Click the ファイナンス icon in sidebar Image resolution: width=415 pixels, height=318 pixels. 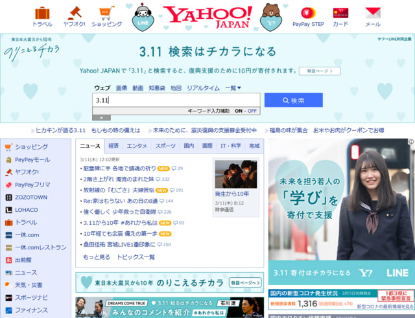point(8,310)
